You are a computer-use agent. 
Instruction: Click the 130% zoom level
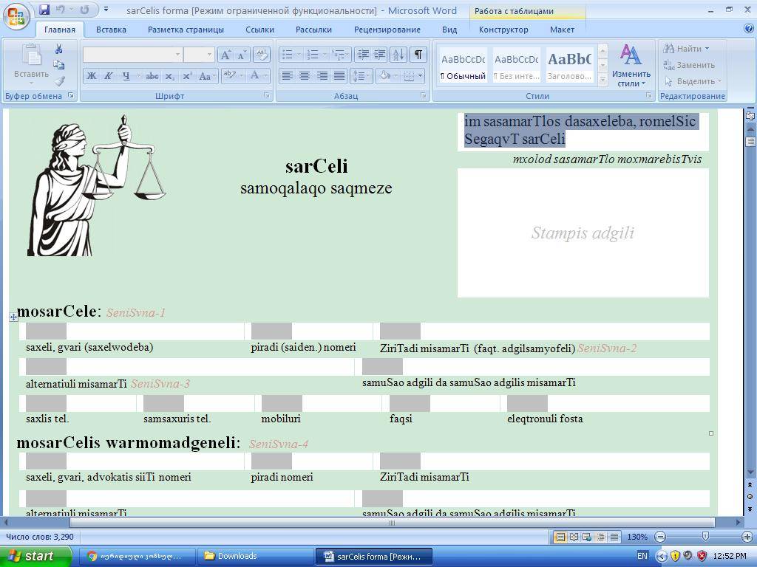[x=637, y=537]
